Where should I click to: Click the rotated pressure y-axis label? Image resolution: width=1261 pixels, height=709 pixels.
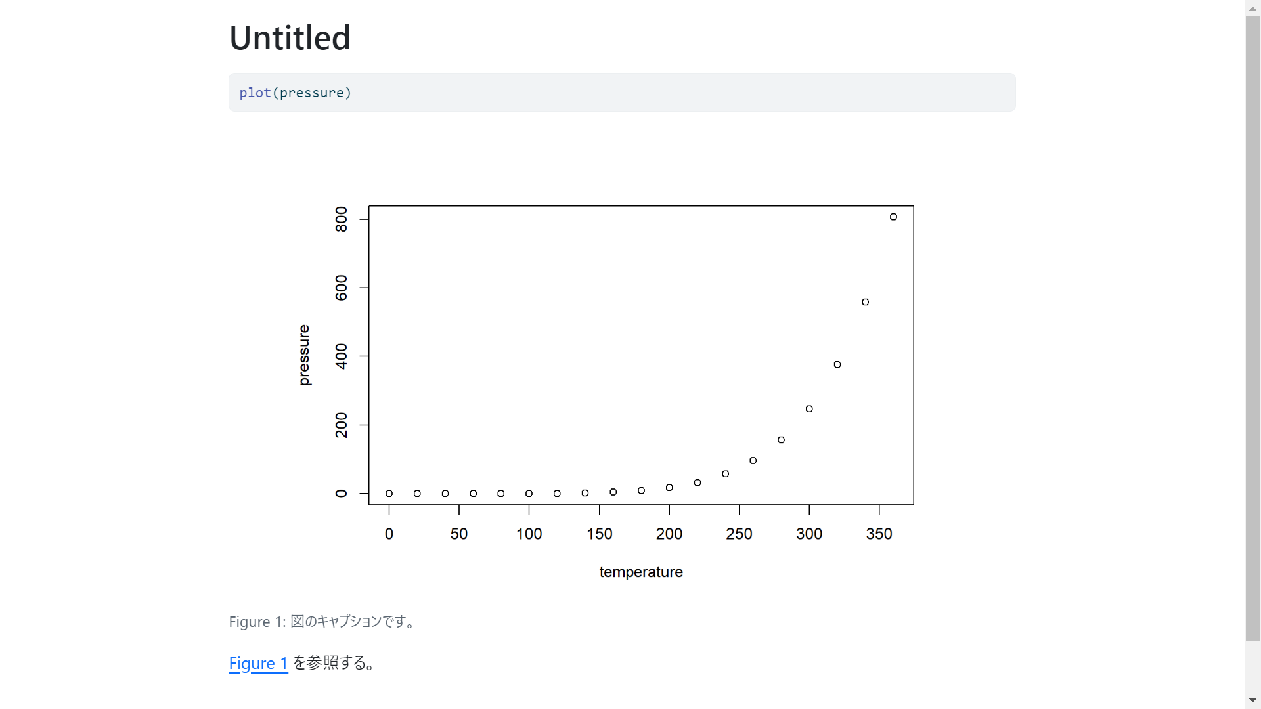pyautogui.click(x=304, y=355)
